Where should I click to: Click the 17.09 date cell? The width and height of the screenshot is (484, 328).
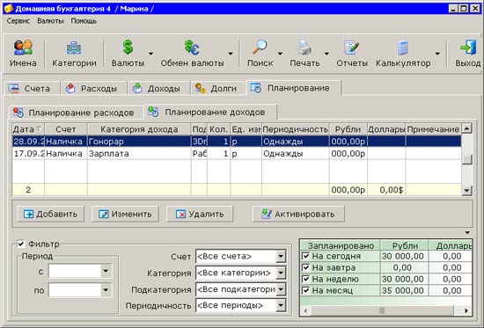tap(28, 153)
